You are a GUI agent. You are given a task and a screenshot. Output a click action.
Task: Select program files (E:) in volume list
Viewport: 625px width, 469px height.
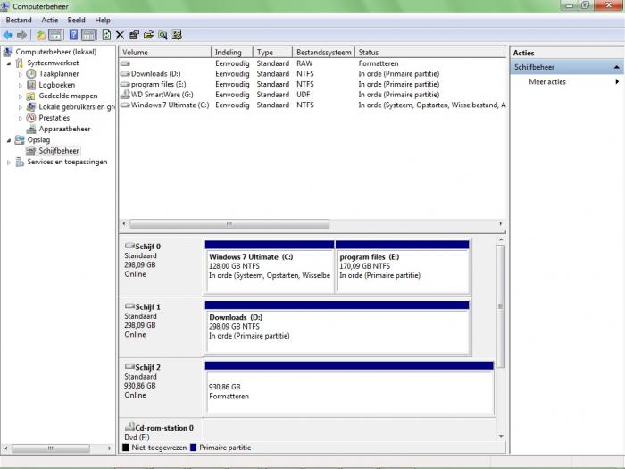pos(158,84)
